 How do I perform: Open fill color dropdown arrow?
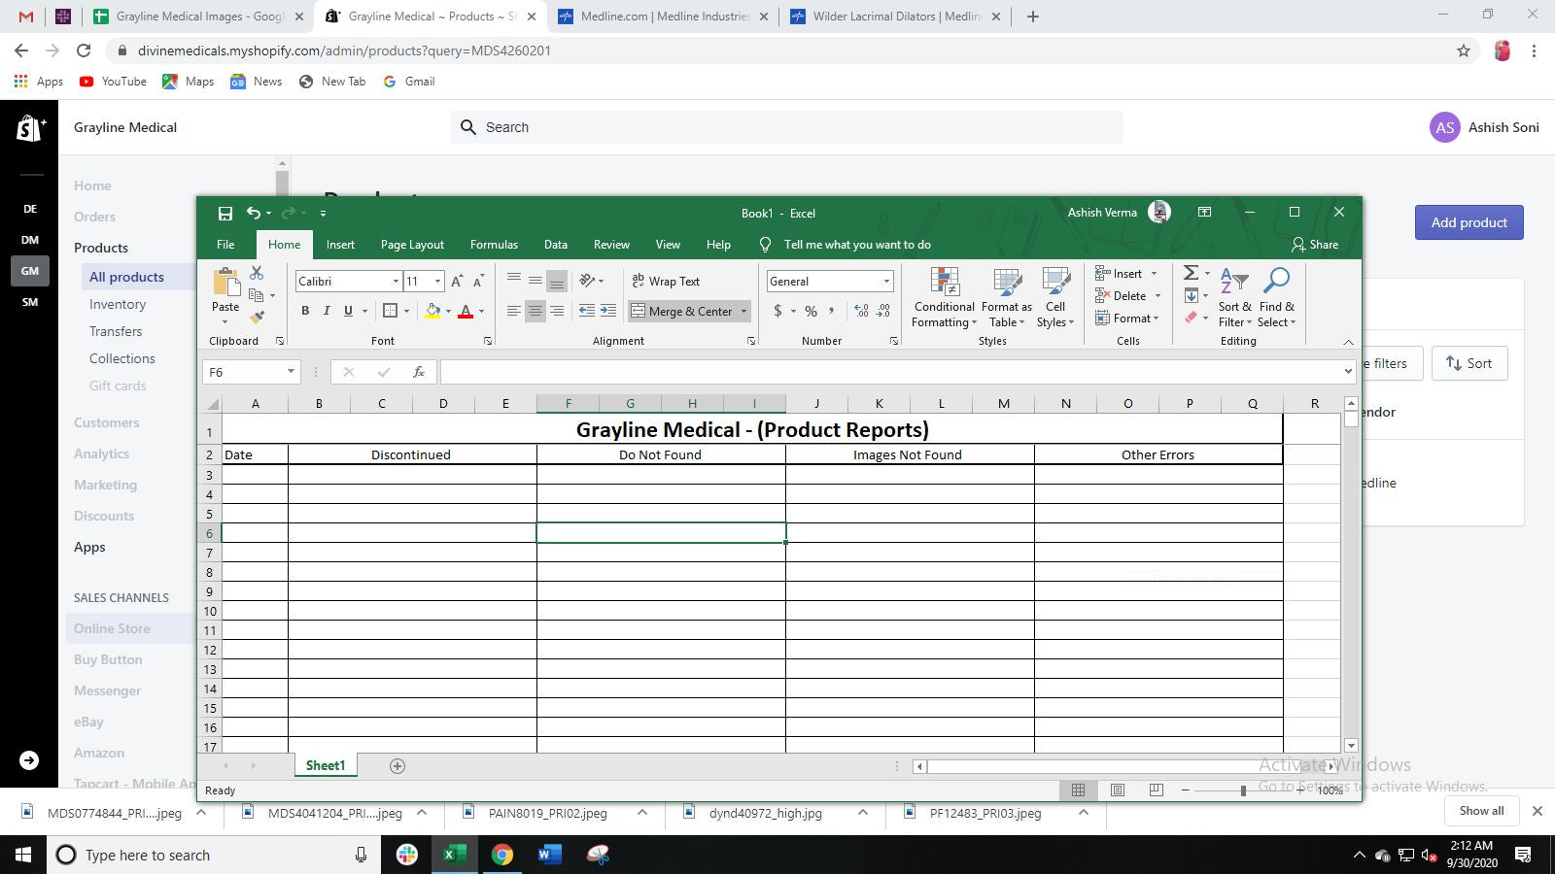448,311
